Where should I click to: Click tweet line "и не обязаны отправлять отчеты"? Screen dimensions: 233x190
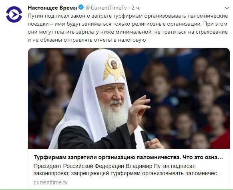[87, 40]
